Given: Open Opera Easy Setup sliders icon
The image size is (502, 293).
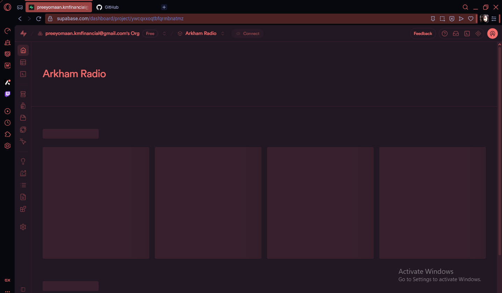Looking at the screenshot, I should click(x=494, y=19).
